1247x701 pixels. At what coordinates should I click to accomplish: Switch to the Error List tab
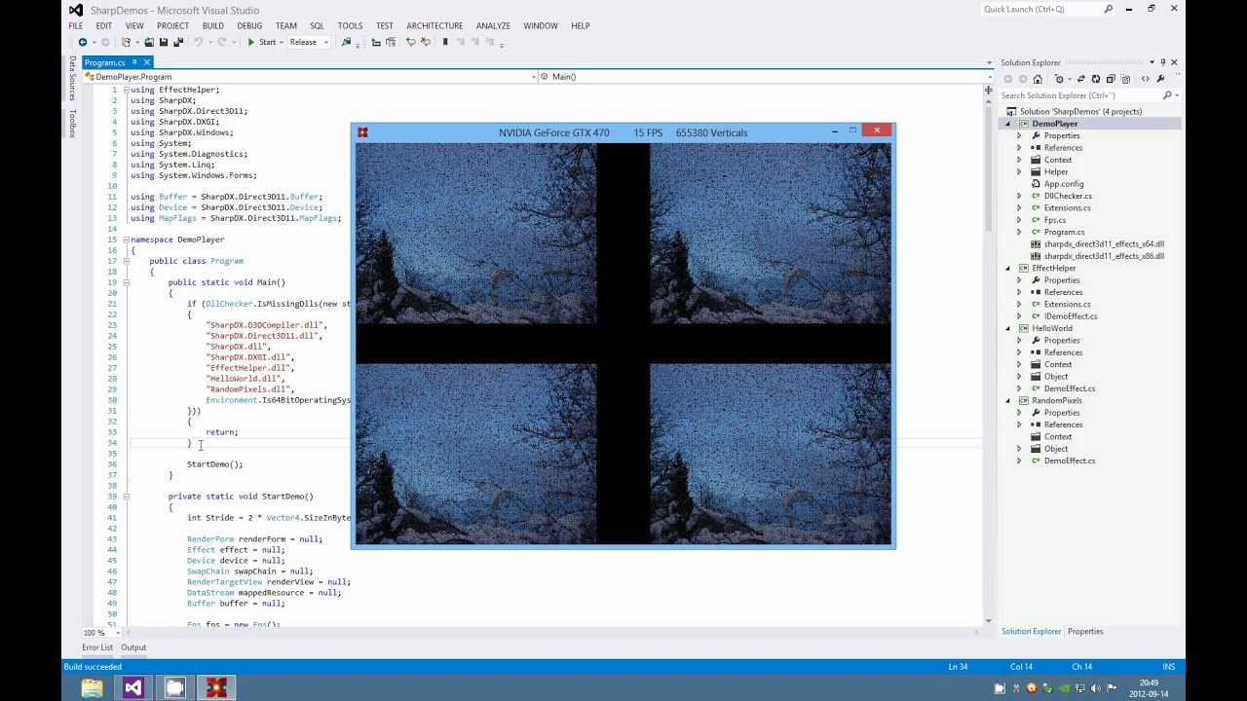(96, 647)
